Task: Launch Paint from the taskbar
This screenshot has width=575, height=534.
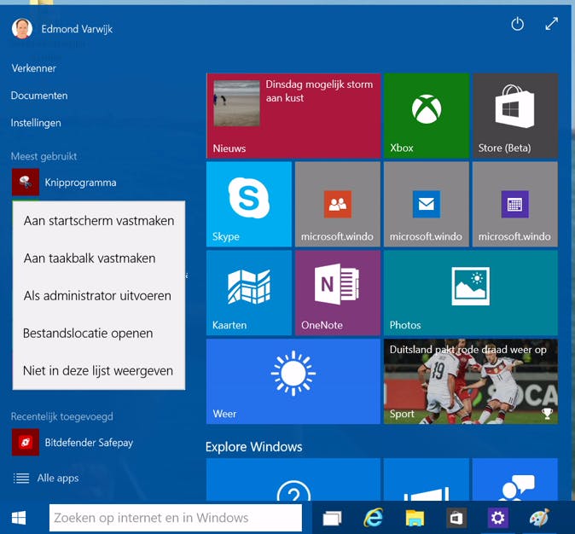Action: pos(539,518)
